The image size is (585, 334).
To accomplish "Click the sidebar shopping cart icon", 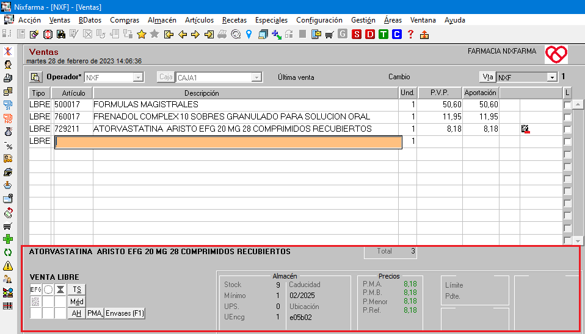I will coord(8,226).
